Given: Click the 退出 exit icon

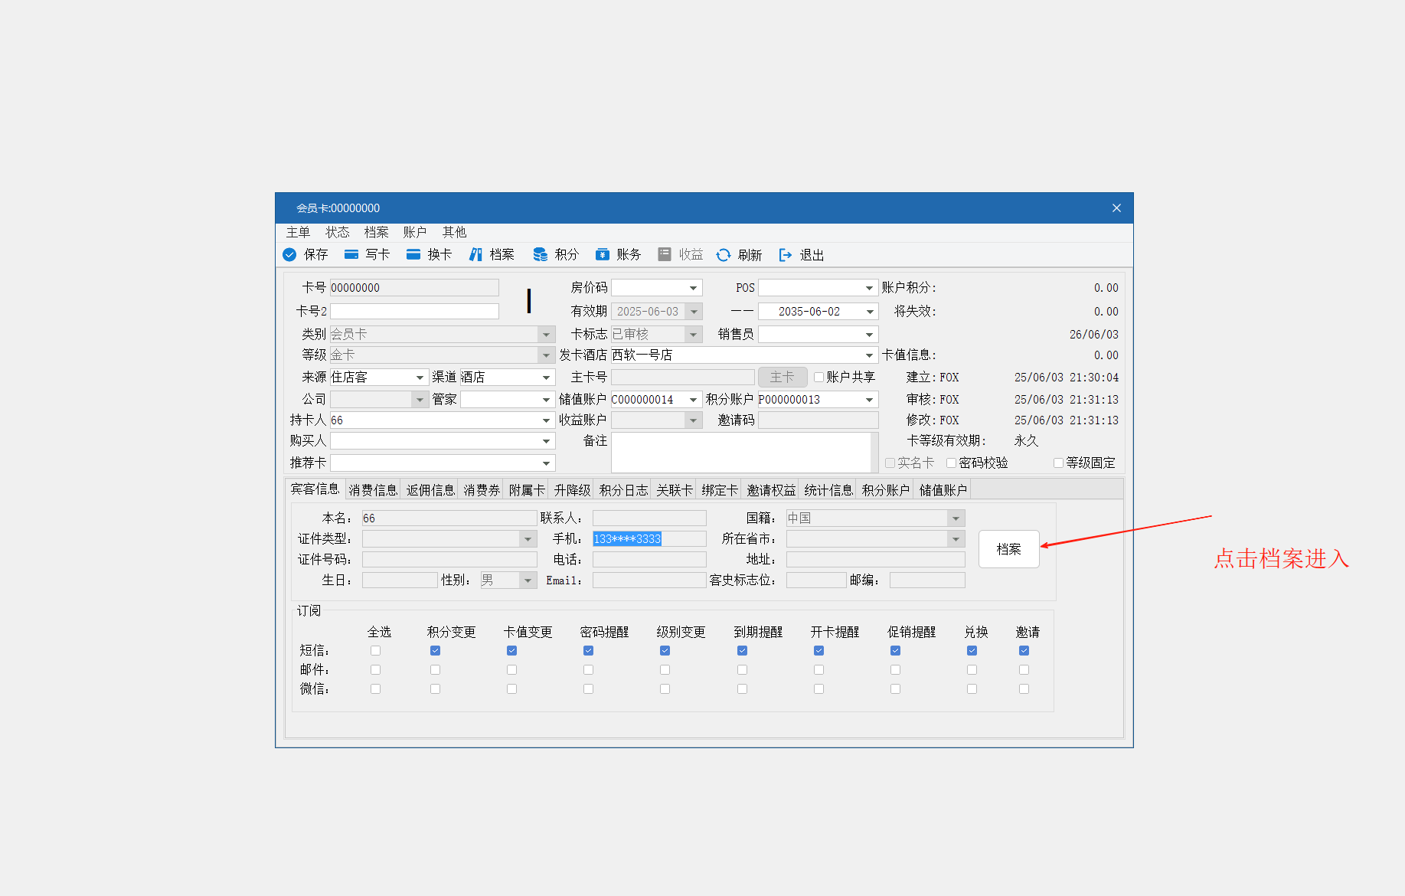Looking at the screenshot, I should pyautogui.click(x=785, y=254).
